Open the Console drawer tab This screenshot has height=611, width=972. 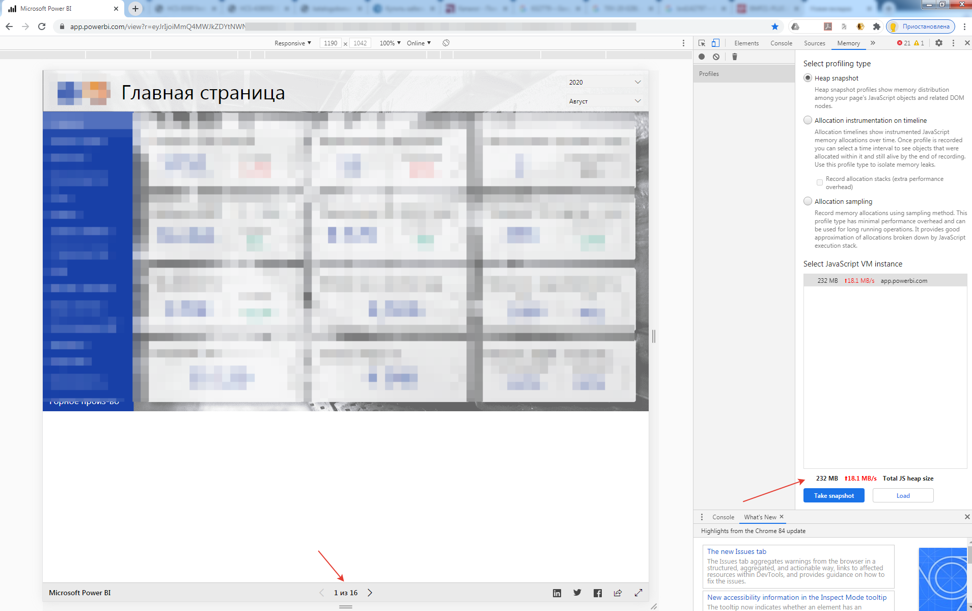(x=723, y=517)
